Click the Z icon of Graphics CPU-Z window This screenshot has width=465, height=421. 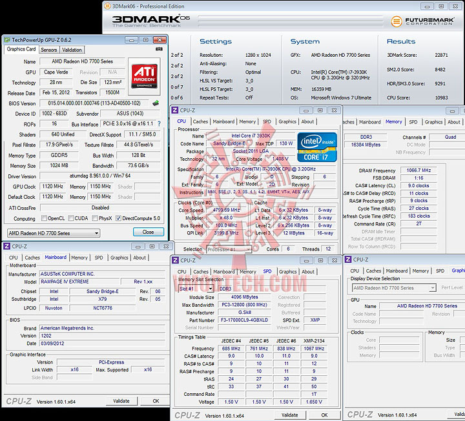tap(348, 260)
